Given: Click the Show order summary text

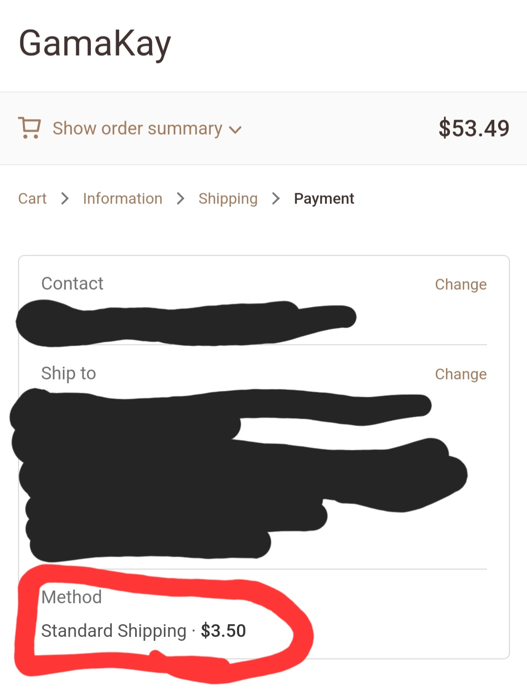Looking at the screenshot, I should [137, 128].
